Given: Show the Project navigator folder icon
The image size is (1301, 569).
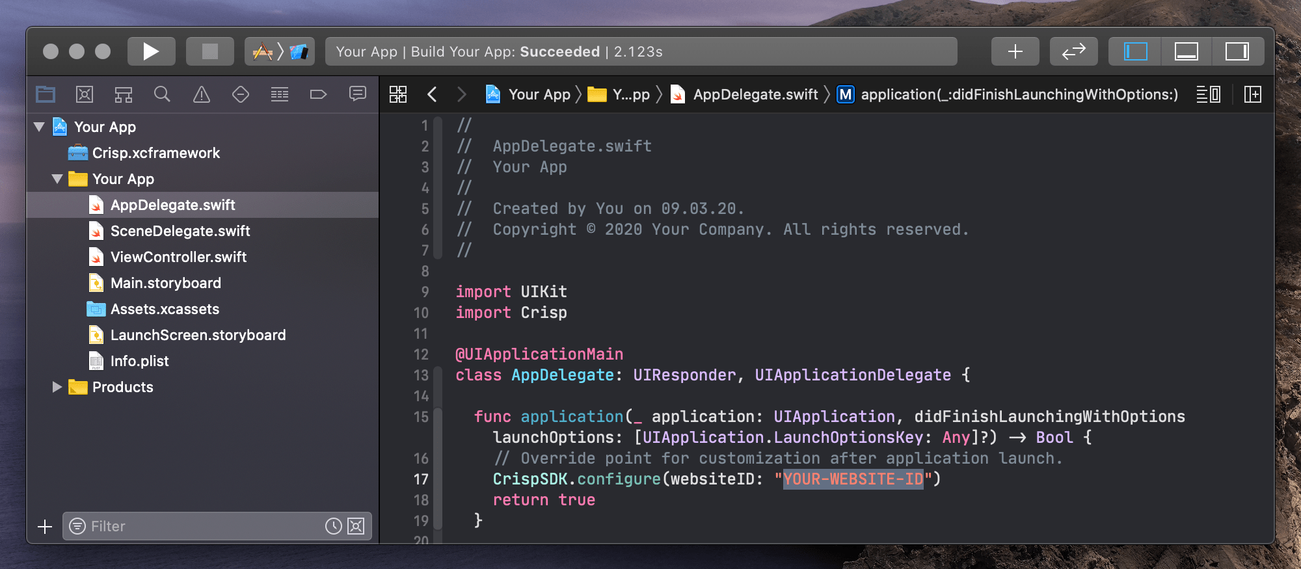Looking at the screenshot, I should click(46, 94).
